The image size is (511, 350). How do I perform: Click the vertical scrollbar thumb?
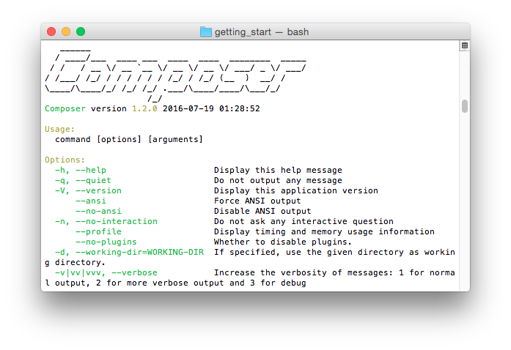coord(465,106)
